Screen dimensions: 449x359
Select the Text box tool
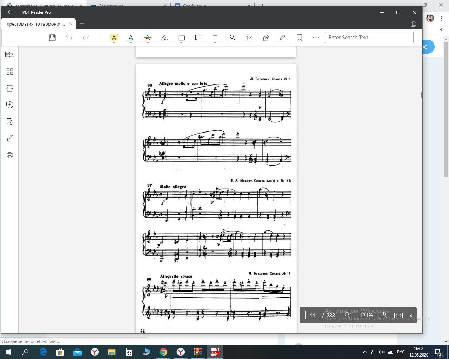215,38
